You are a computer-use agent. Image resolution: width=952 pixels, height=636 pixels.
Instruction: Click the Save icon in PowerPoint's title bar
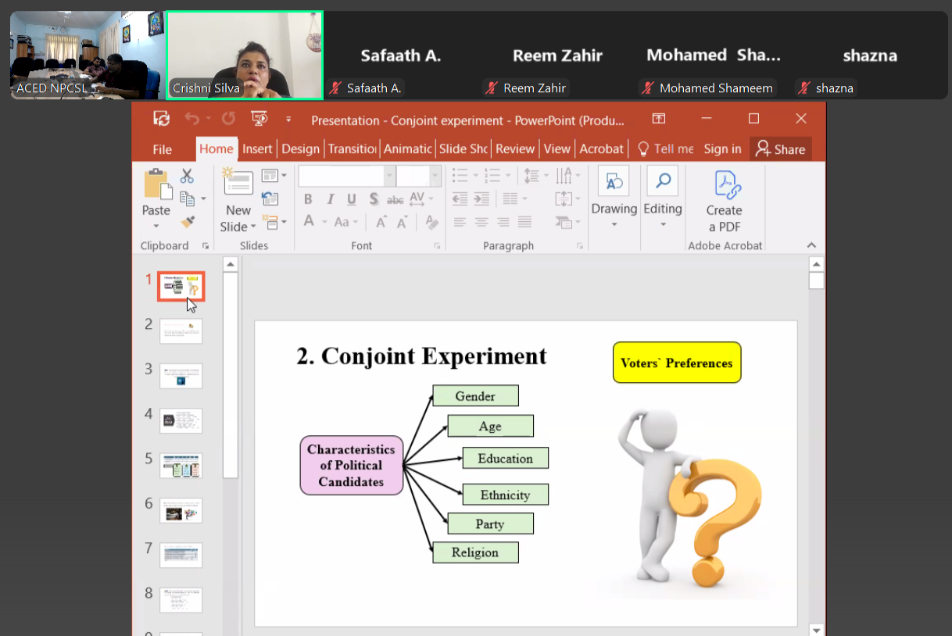click(x=162, y=119)
